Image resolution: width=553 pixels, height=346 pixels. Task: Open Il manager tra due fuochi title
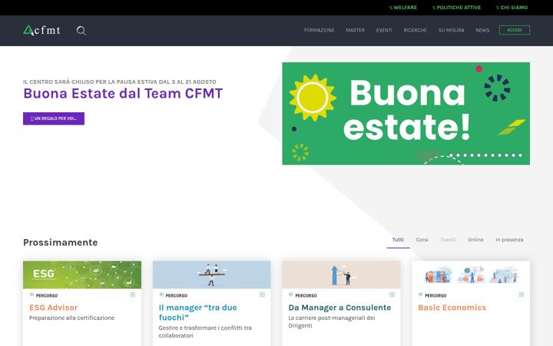coord(198,312)
